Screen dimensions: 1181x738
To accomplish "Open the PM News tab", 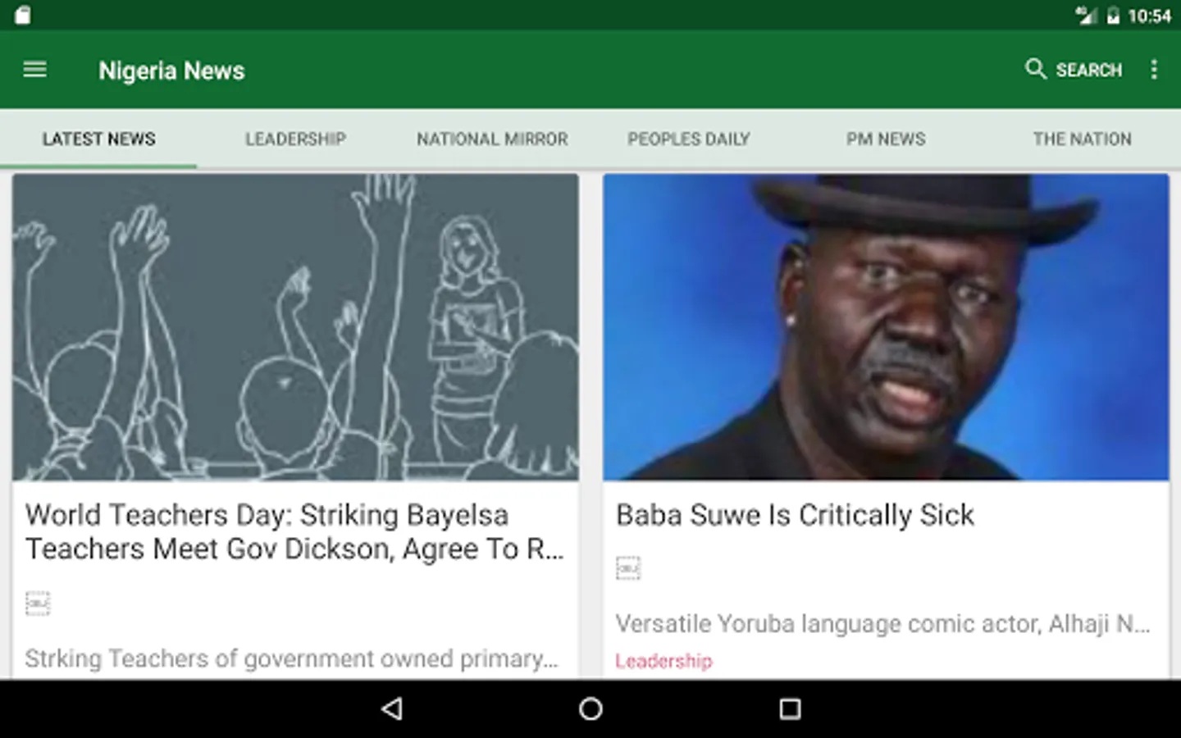I will pos(886,139).
